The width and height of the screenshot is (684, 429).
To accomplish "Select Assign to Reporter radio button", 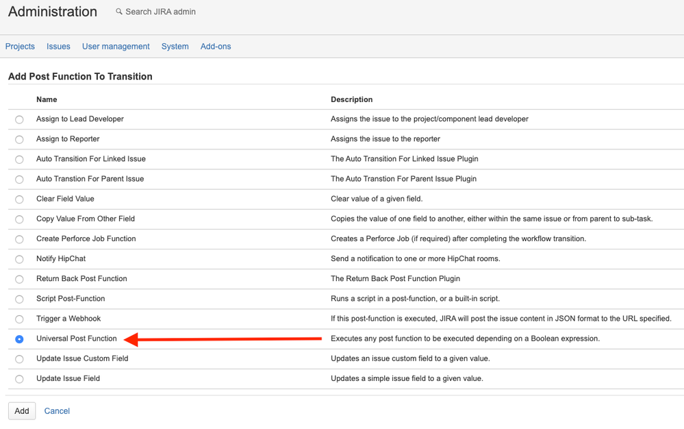I will 19,140.
